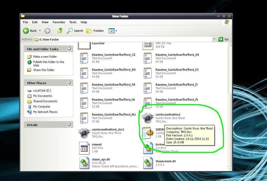Select the VPP_PC File icon
The height and width of the screenshot is (181, 267).
(x=148, y=46)
